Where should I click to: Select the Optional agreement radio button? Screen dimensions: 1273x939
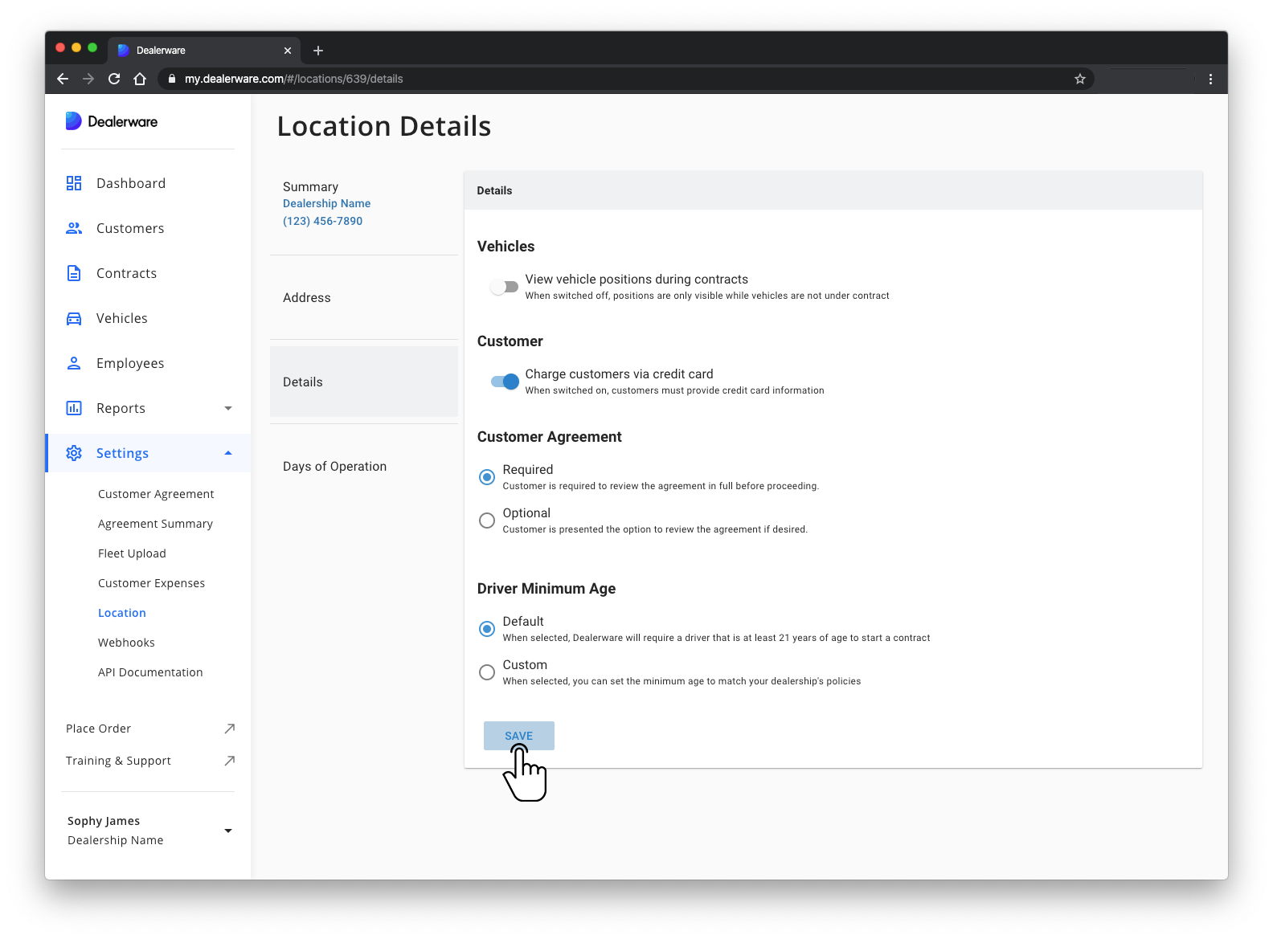(487, 521)
